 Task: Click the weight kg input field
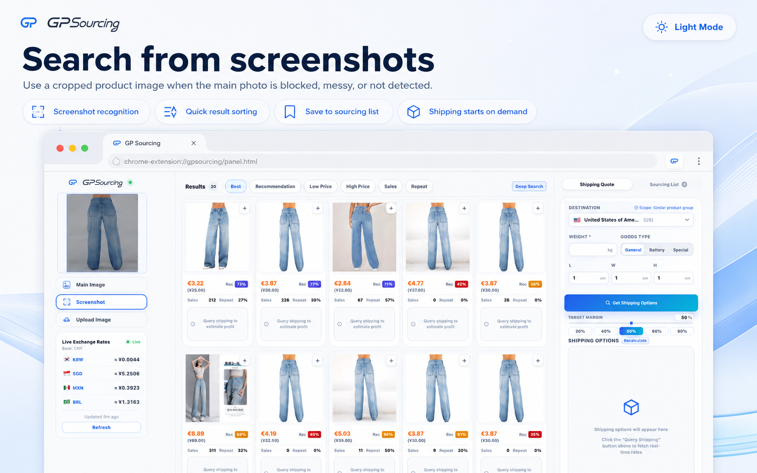click(593, 250)
